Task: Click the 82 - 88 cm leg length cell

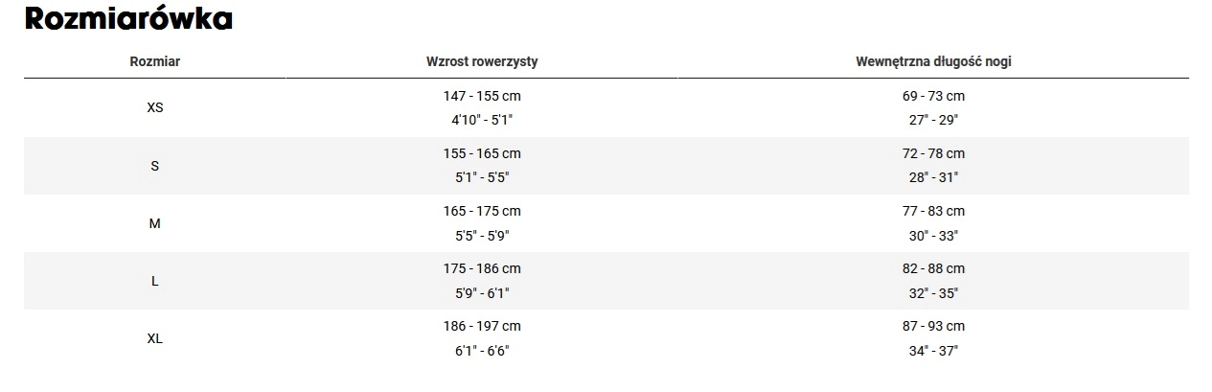Action: pos(933,269)
